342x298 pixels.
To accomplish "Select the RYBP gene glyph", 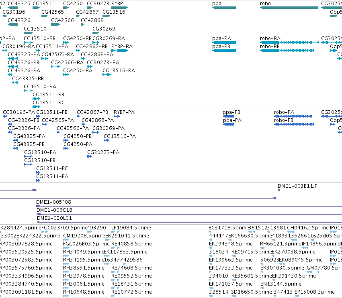I will point(119,8).
